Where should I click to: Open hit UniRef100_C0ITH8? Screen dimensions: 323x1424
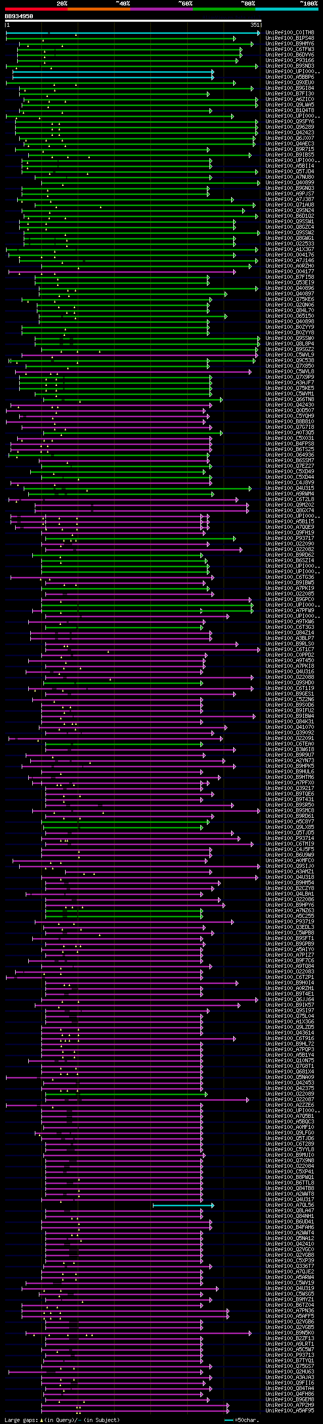coord(290,33)
